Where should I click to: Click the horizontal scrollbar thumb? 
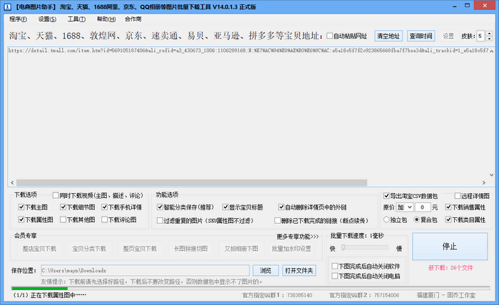pyautogui.click(x=192, y=183)
